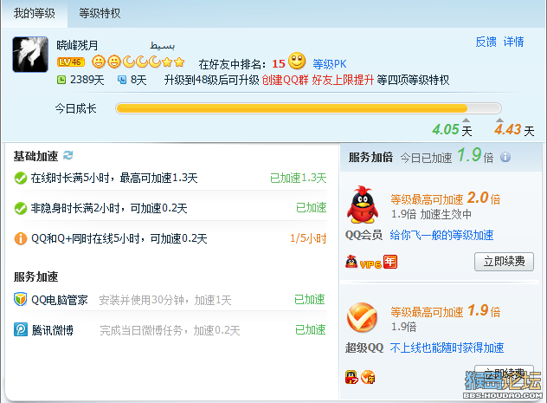Open the 详情 link
The width and height of the screenshot is (547, 403).
pyautogui.click(x=513, y=42)
